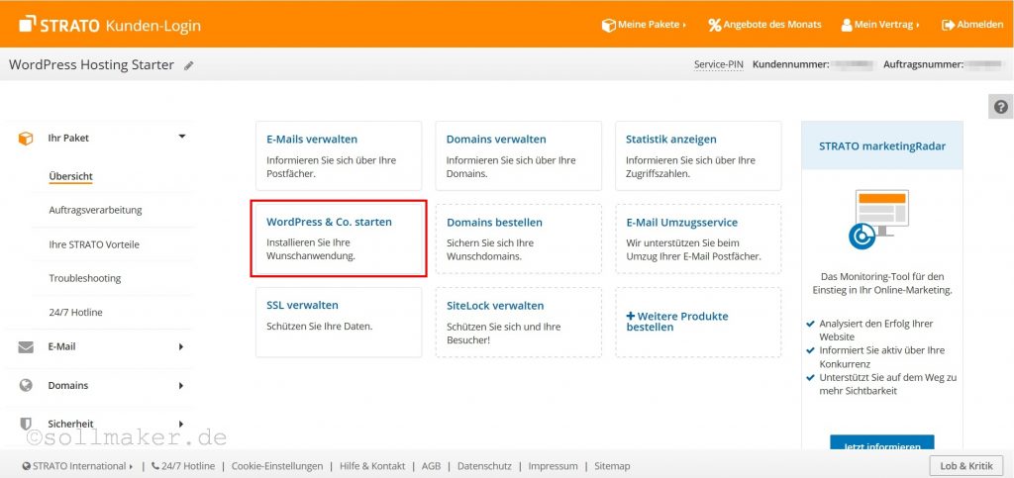Click the person icon in Mein Vertrag
This screenshot has width=1014, height=478.
[847, 25]
